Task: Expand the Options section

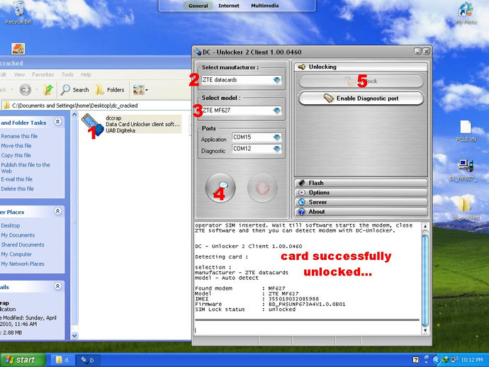Action: [x=361, y=193]
